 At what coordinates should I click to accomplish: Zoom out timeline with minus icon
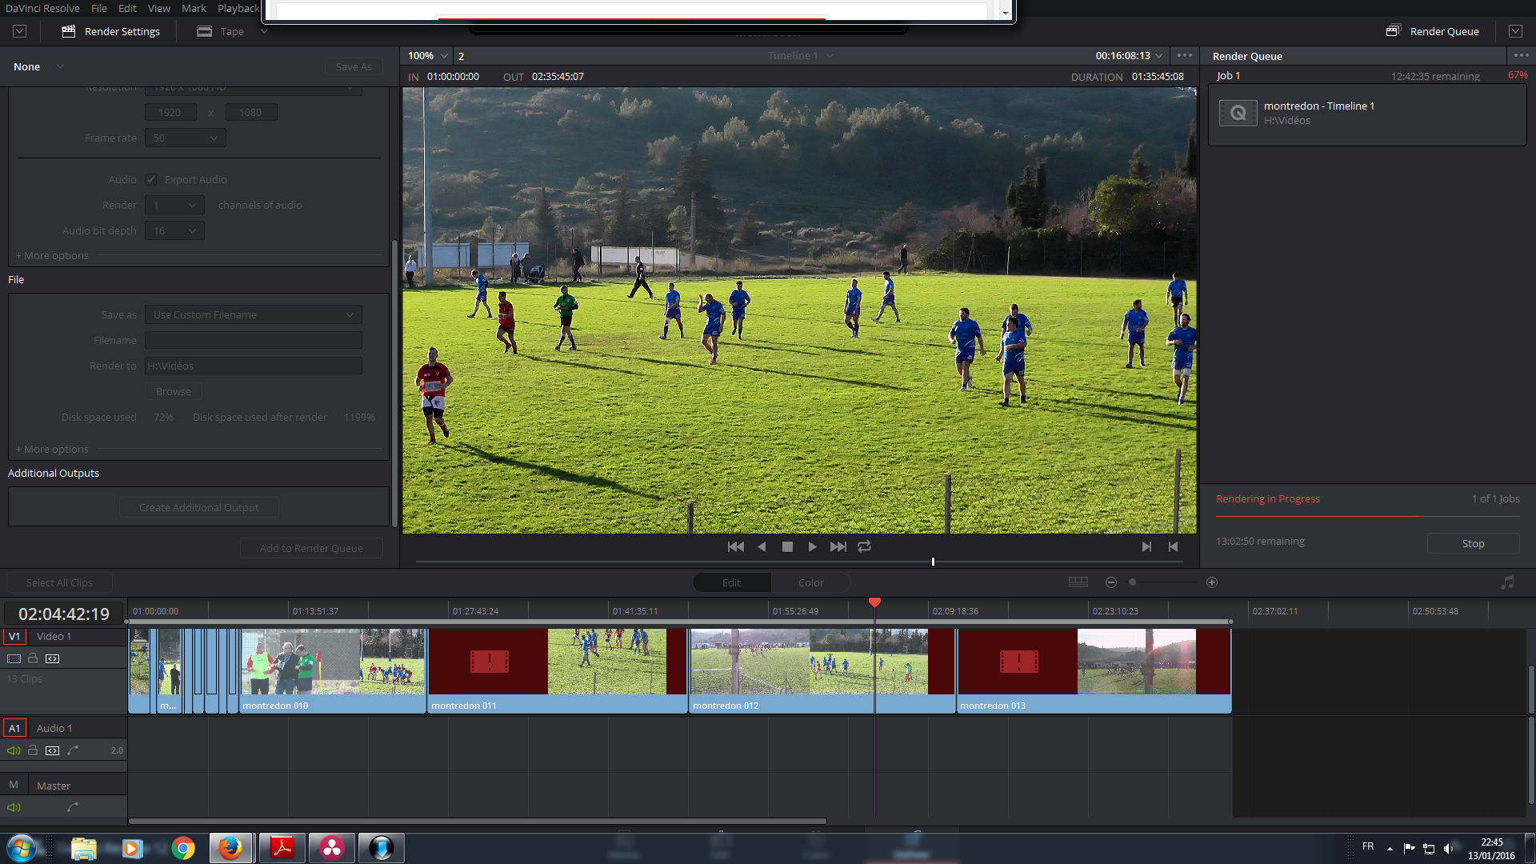[x=1111, y=582]
